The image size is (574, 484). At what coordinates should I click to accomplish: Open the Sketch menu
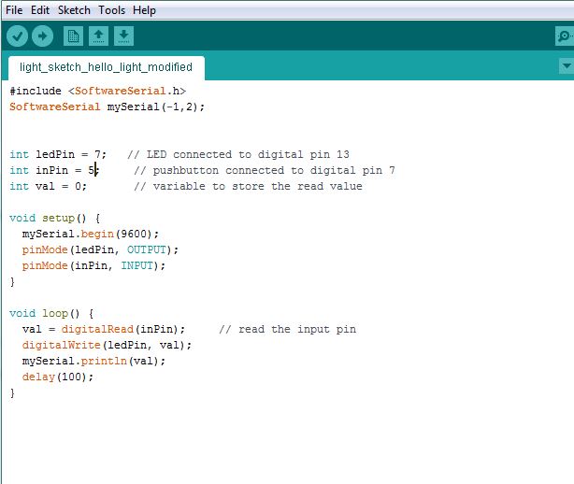[x=74, y=10]
